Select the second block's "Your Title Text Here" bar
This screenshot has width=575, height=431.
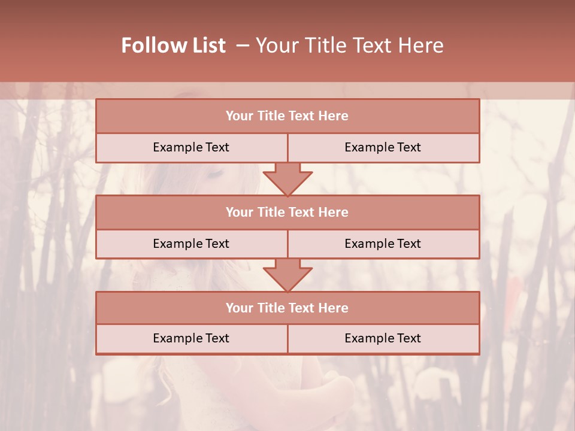tap(287, 212)
